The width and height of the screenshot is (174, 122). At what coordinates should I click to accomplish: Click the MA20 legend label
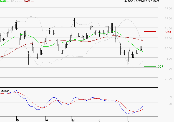click(x=3, y=1)
